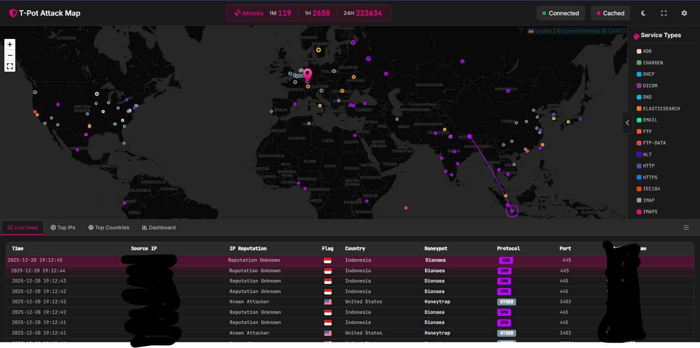
Task: Follow the OpenStreetMap attribution link
Action: tap(581, 31)
